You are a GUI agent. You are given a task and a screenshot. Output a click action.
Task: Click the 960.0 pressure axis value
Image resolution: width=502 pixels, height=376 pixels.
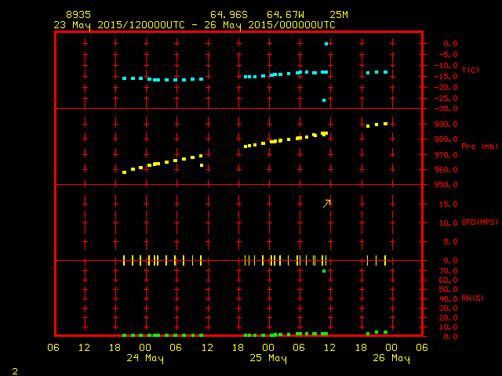coord(446,170)
